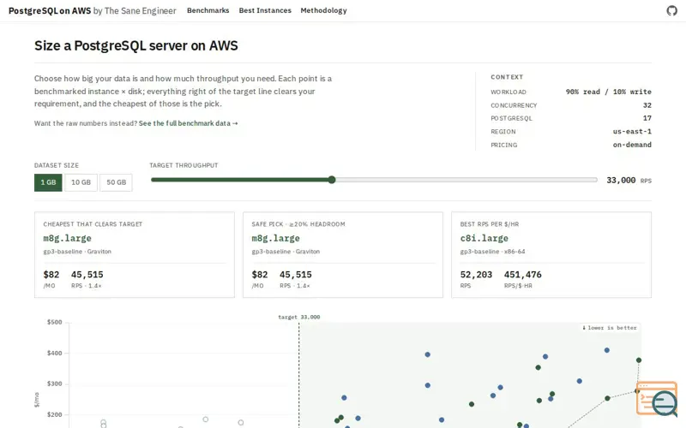Click the 90% read / 10% write workload value
This screenshot has height=428, width=686.
point(608,92)
